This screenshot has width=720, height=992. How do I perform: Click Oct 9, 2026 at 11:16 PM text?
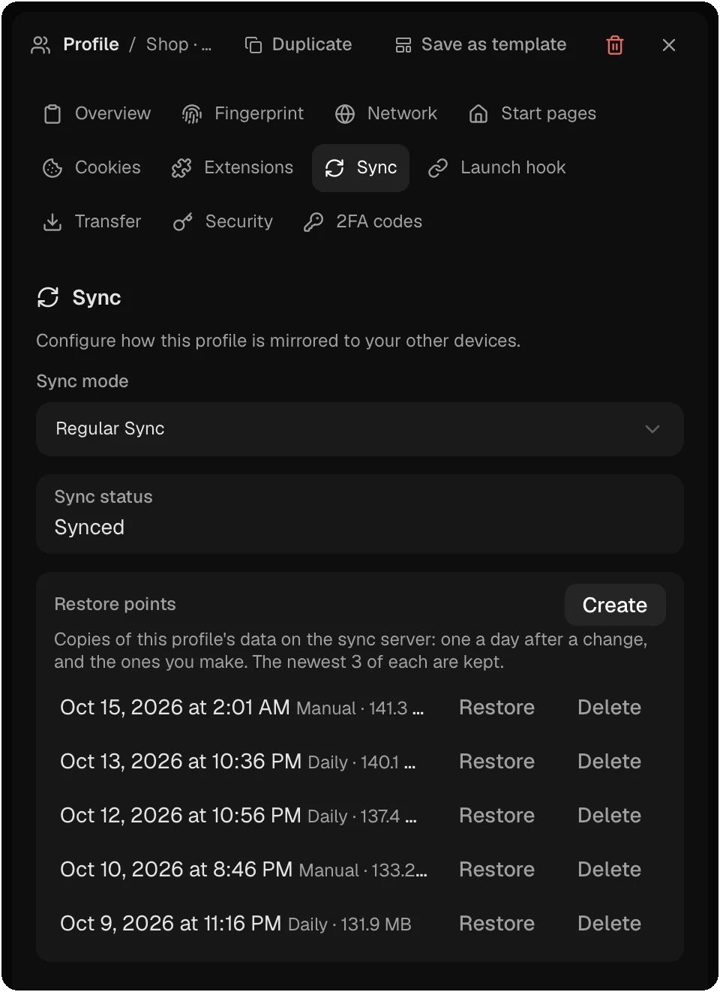pyautogui.click(x=171, y=924)
